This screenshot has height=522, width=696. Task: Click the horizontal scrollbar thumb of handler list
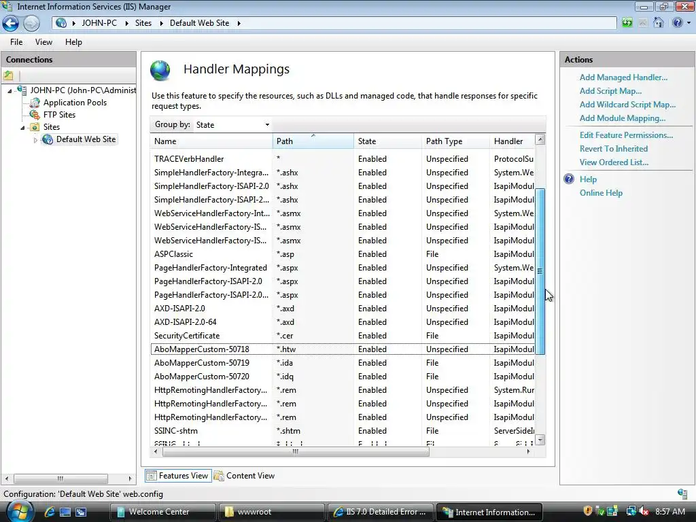click(x=296, y=452)
